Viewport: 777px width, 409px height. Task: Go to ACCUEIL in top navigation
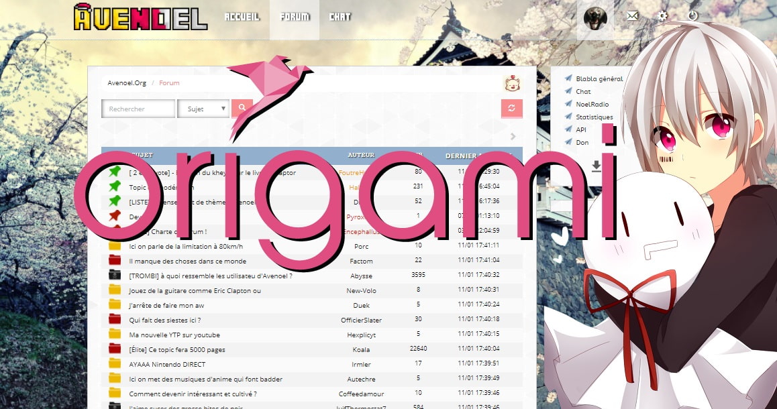point(242,17)
